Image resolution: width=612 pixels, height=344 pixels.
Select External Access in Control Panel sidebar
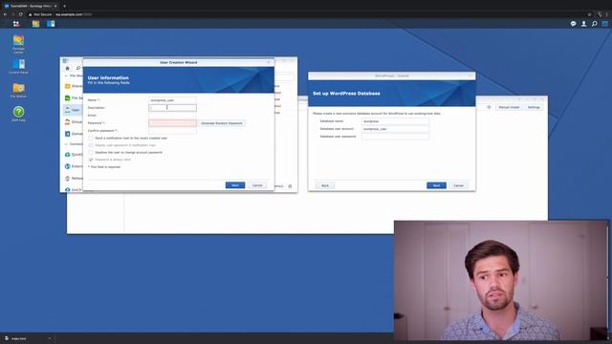[73, 166]
